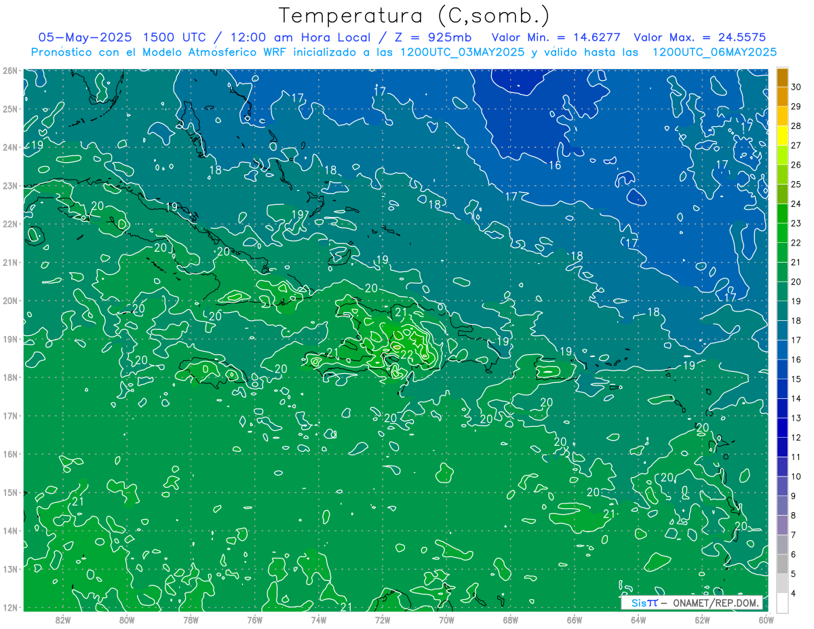
Task: Click the '26N' latitude axis label
Action: (10, 71)
